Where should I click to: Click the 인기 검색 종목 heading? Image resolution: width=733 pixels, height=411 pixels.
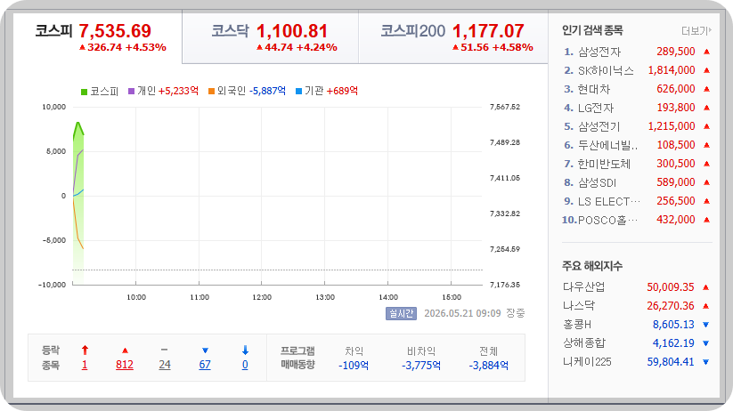coord(592,31)
